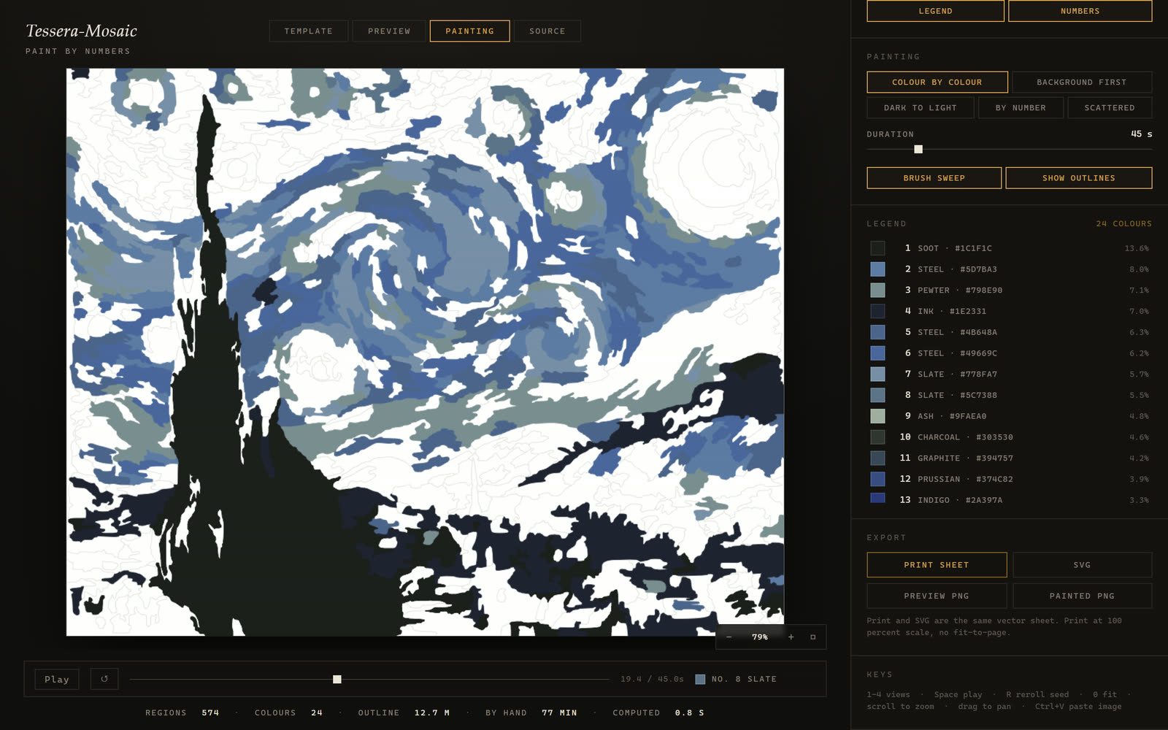Click the '19.4 / 45.0s' time readout
The height and width of the screenshot is (730, 1168).
point(652,679)
